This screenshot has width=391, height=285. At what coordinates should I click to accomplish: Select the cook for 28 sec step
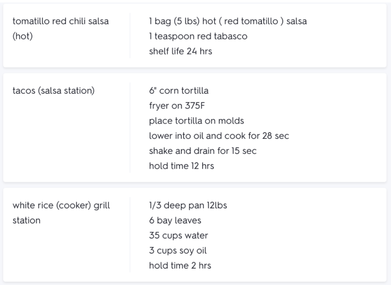(x=219, y=136)
